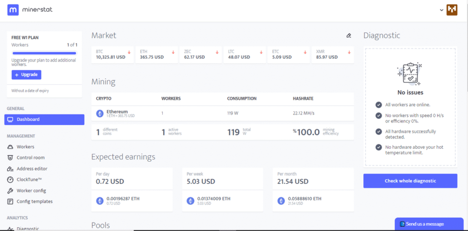468x231 pixels.
Task: Click the market edit pencil icon
Action: (x=349, y=36)
